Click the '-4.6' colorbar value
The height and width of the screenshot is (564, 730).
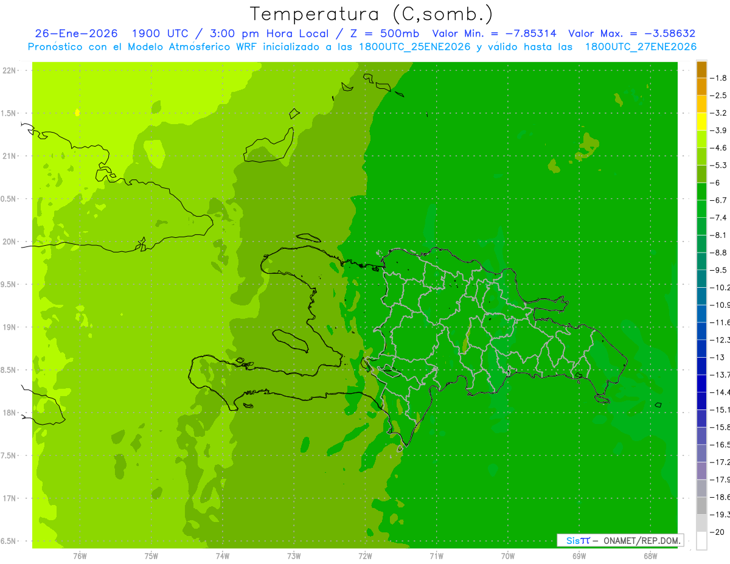[x=718, y=148]
